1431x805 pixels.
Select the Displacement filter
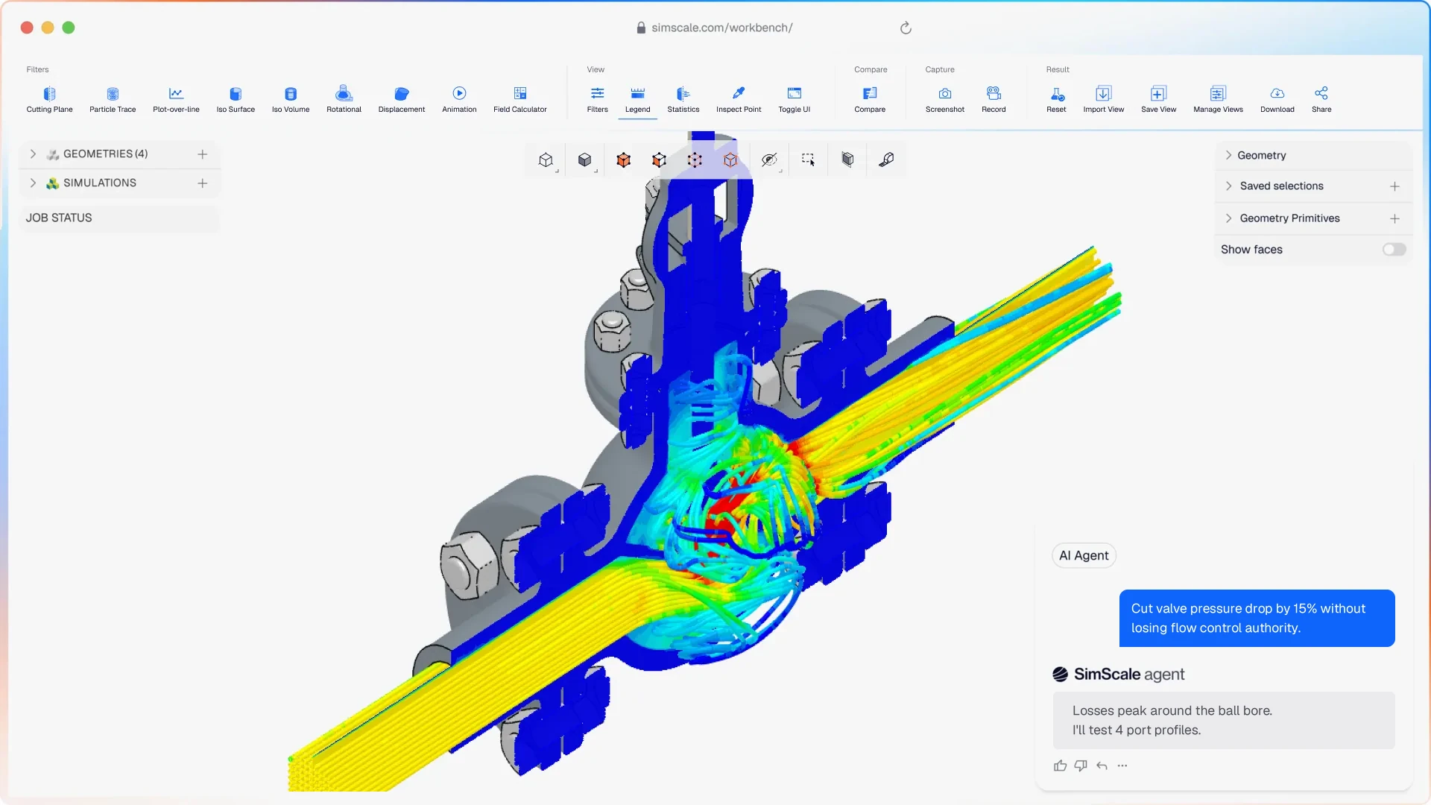[x=402, y=99]
